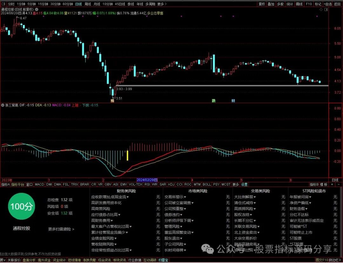This screenshot has height=263, width=343.
Task: Select the 2024/02/29 date marker on time axis
Action: click(147, 180)
